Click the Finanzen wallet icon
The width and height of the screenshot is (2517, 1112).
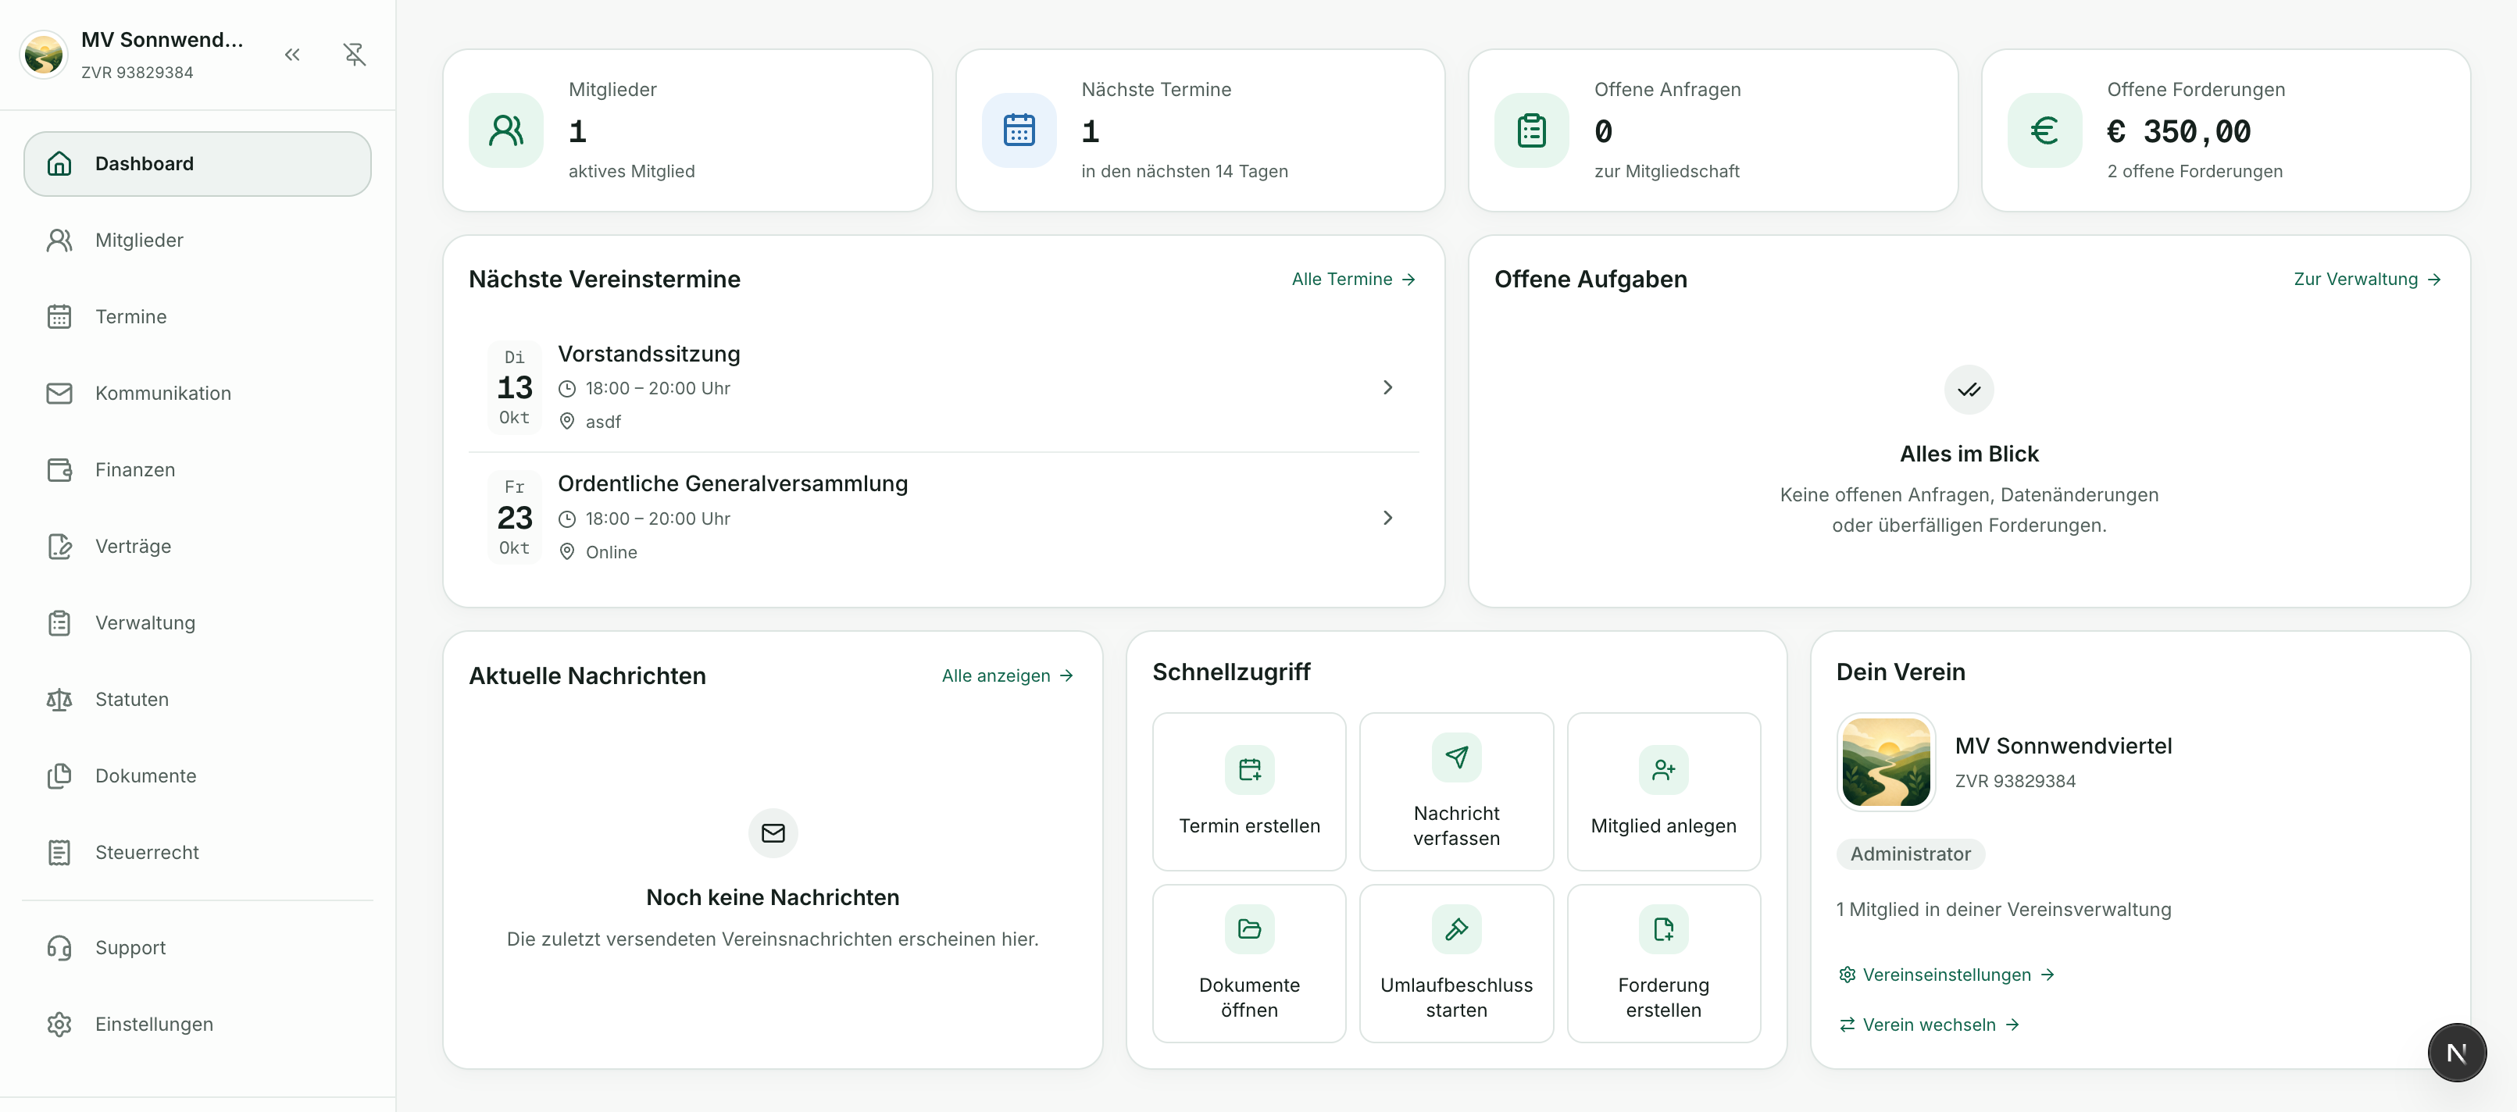coord(59,470)
